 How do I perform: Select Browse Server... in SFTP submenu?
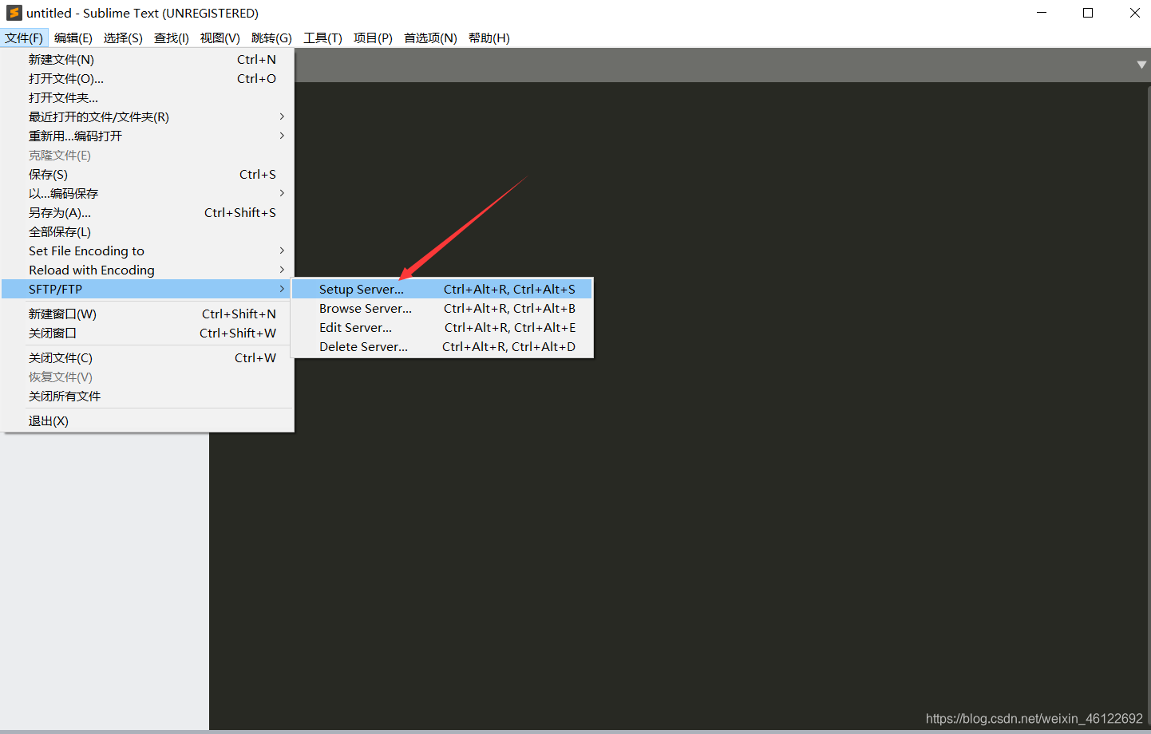pos(442,309)
